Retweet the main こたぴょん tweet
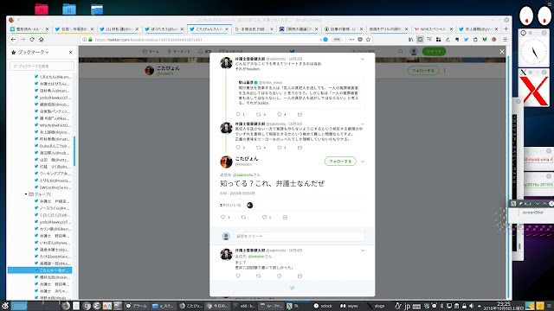 coord(243,217)
